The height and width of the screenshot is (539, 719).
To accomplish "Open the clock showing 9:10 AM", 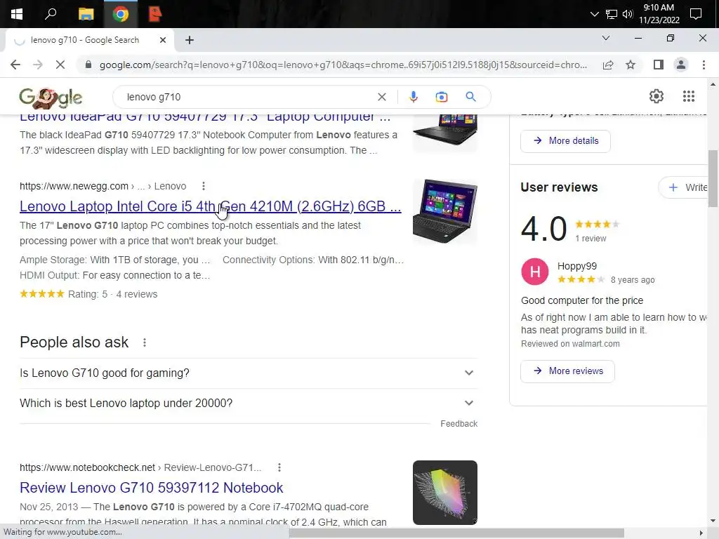I will pos(659,14).
